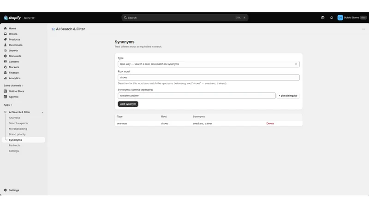Click the Type column header
This screenshot has height=207, width=369.
point(119,117)
